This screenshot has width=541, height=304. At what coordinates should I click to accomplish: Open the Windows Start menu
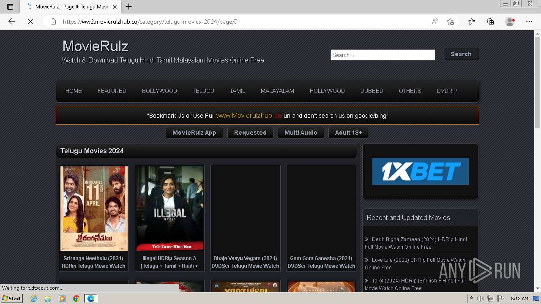pyautogui.click(x=11, y=299)
